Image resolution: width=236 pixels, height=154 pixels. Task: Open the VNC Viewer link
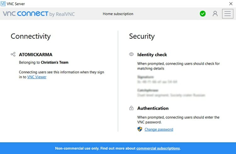click(x=37, y=77)
